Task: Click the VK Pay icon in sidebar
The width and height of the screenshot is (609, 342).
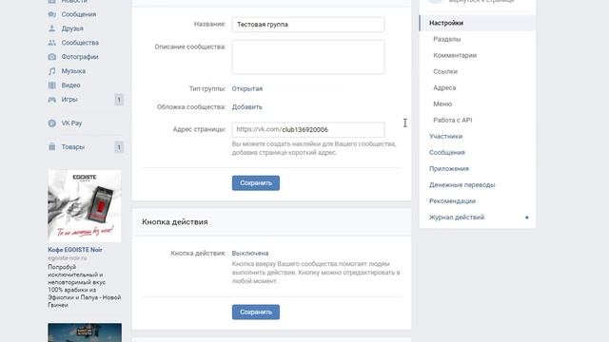Action: pyautogui.click(x=52, y=123)
